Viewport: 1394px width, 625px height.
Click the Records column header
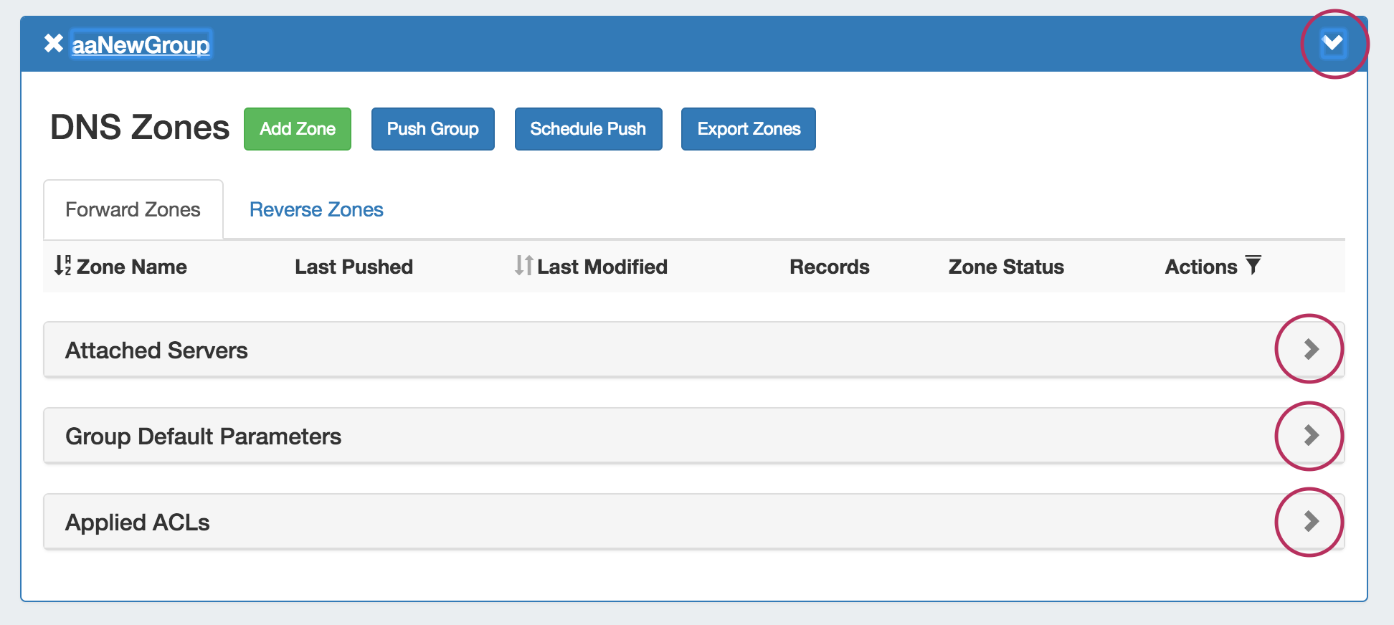(829, 267)
